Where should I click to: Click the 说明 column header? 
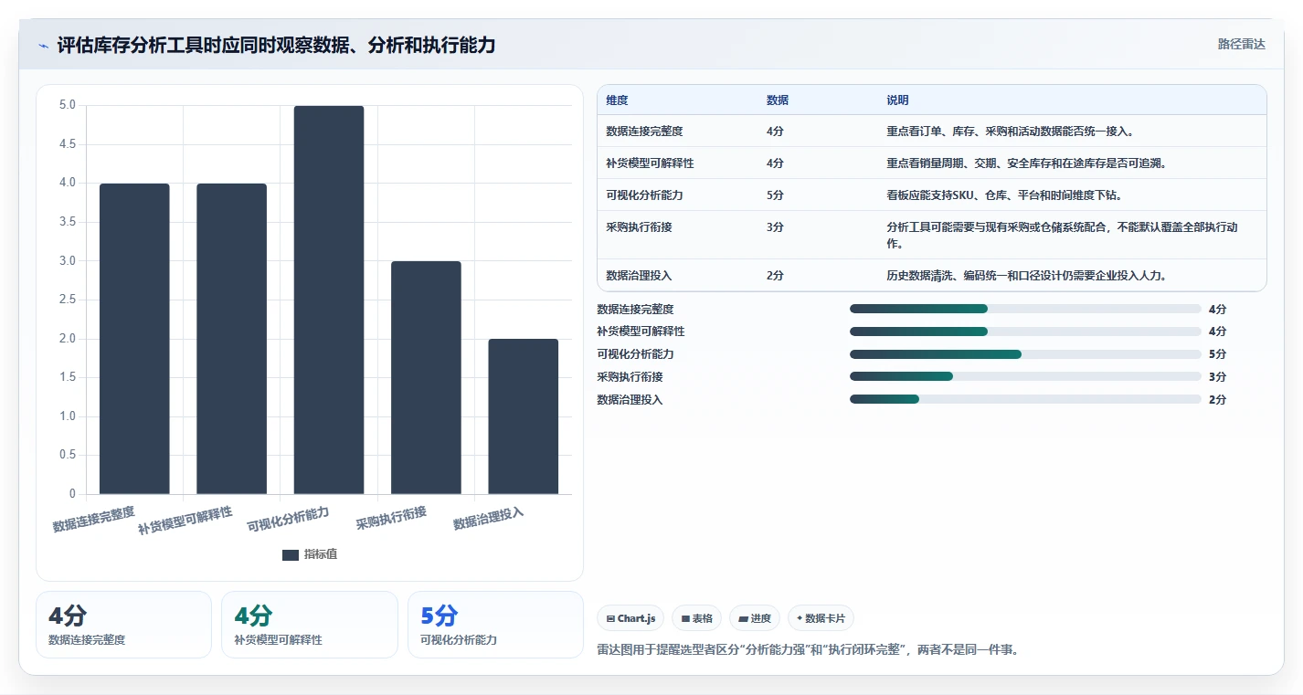pos(897,100)
